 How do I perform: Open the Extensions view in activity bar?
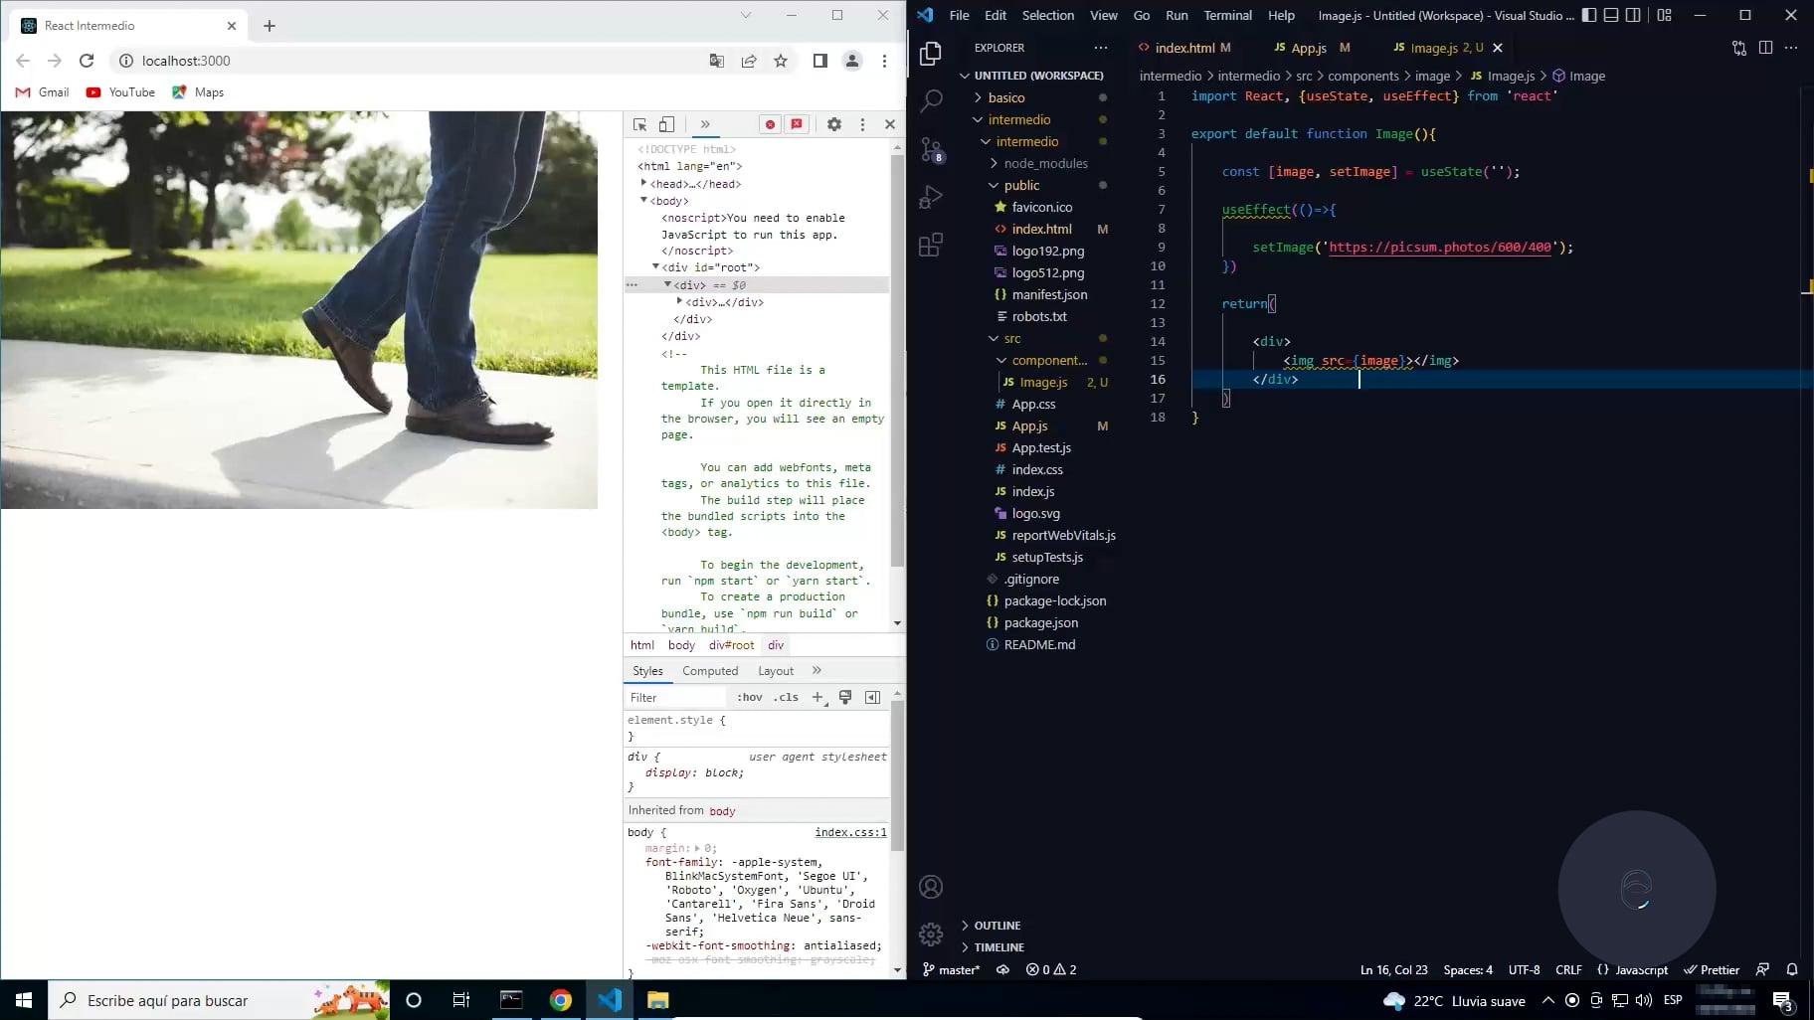point(931,245)
